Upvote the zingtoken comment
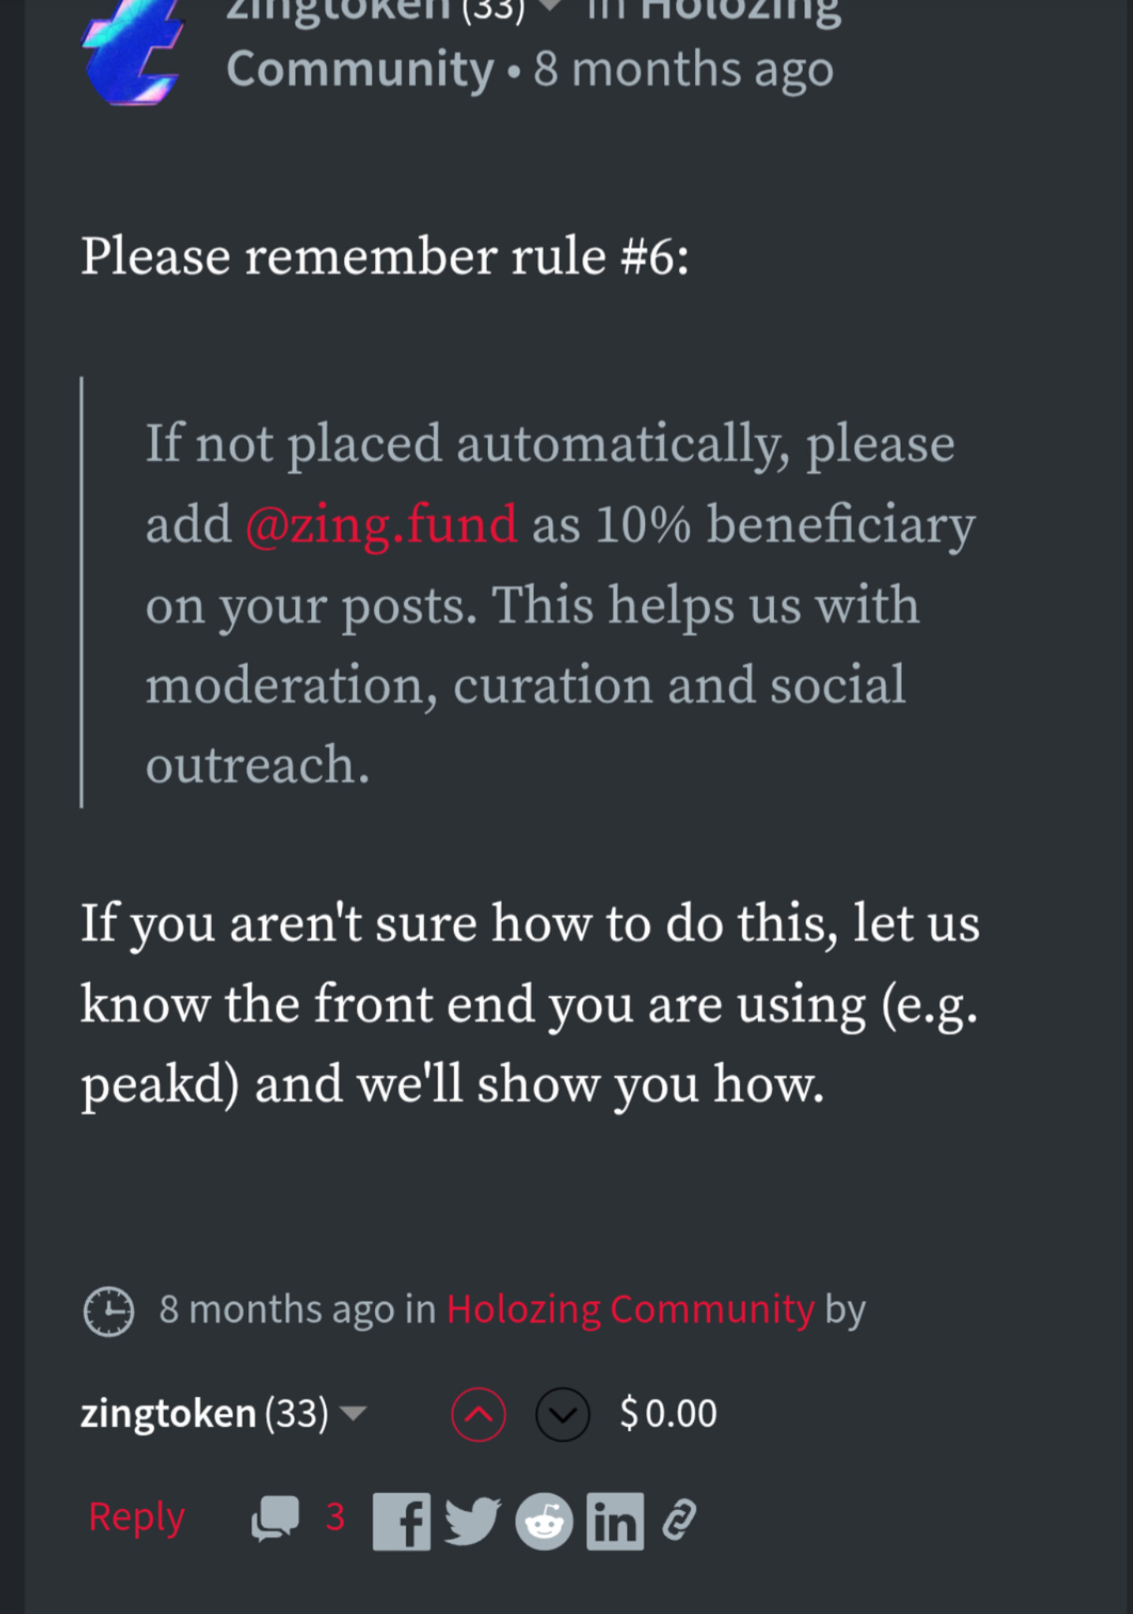This screenshot has height=1614, width=1133. [478, 1414]
